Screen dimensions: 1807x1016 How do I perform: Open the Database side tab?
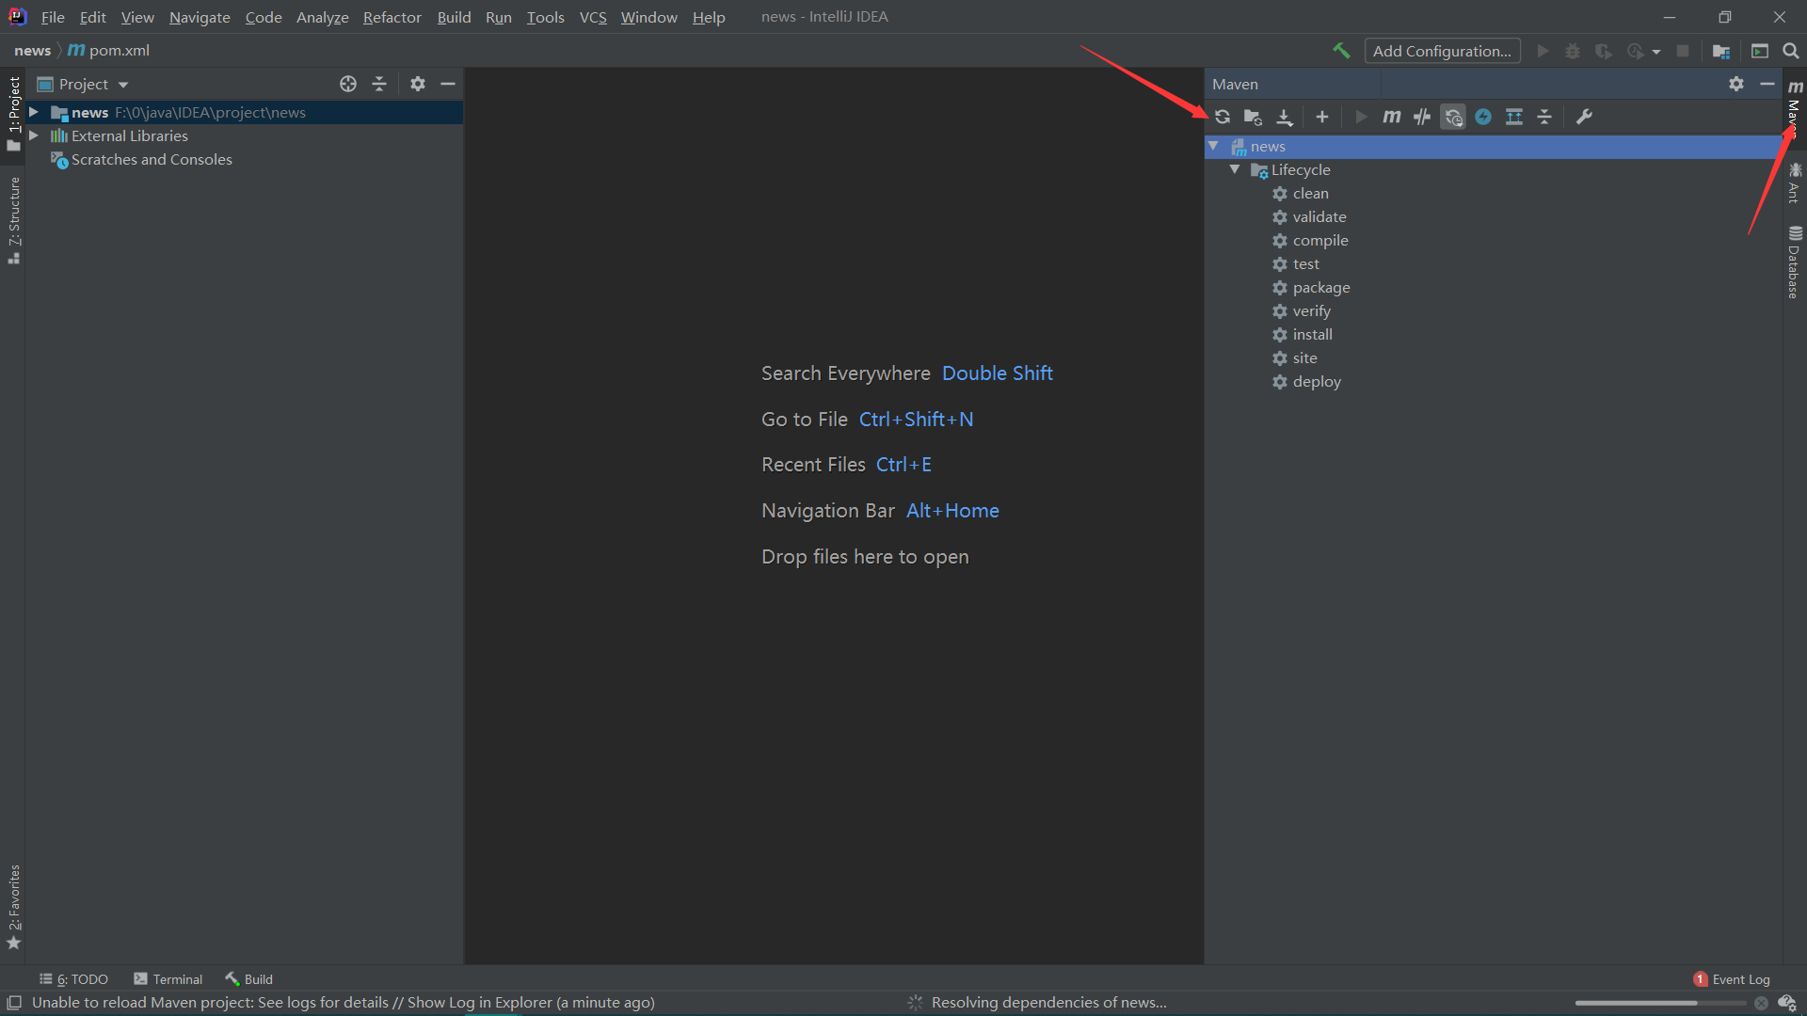[x=1795, y=262]
